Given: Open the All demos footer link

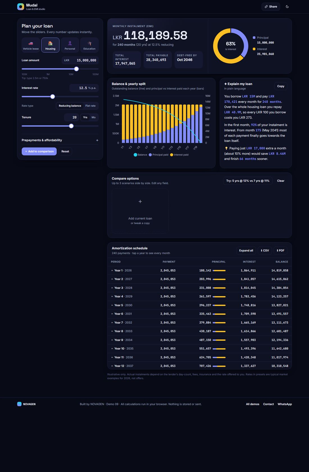Looking at the screenshot, I should [253, 404].
